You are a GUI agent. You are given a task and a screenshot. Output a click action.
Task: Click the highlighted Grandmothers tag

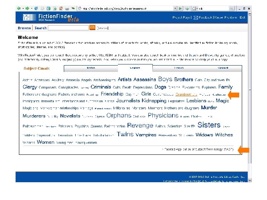coord(186,94)
